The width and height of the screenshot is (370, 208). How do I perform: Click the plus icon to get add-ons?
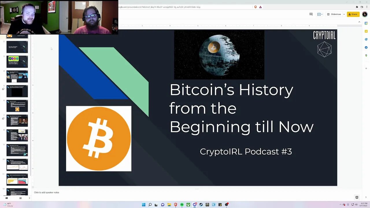pos(366,68)
